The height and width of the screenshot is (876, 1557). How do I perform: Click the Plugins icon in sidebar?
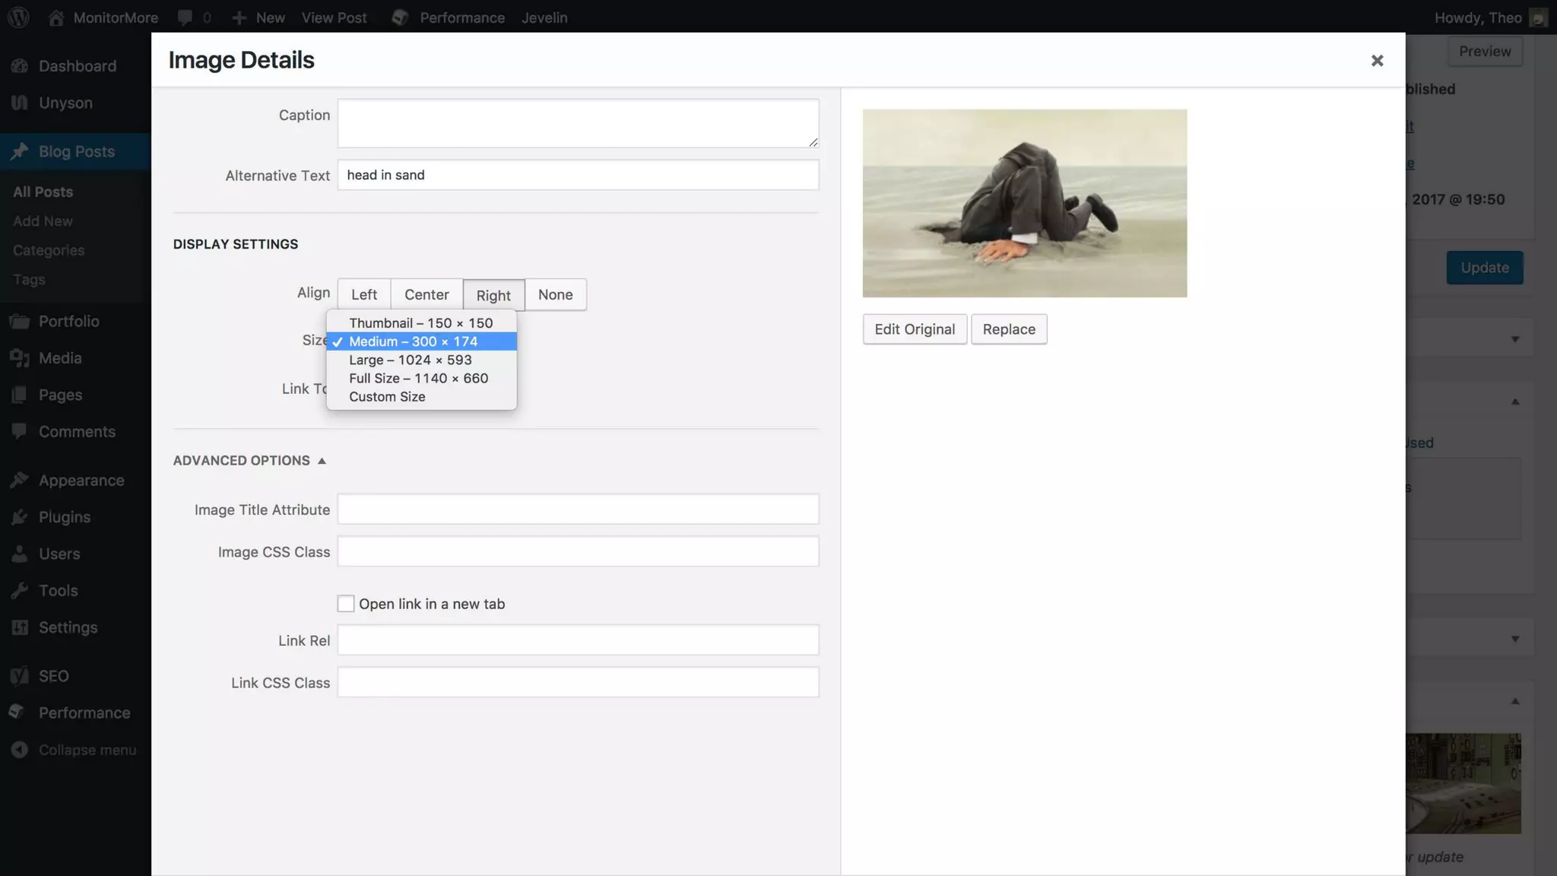click(x=20, y=517)
